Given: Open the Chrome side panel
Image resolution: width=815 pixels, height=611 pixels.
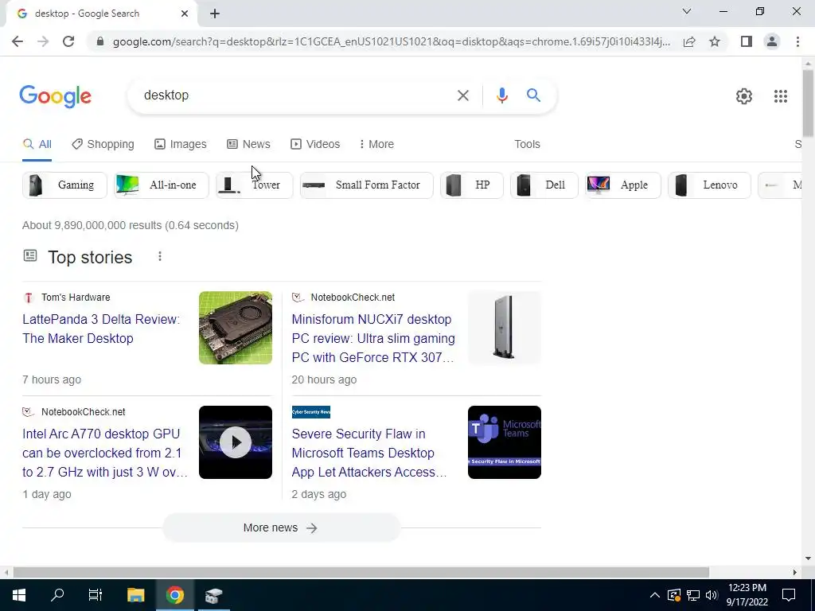Looking at the screenshot, I should pos(747,41).
